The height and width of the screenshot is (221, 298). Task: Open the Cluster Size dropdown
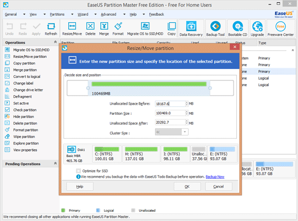point(185,132)
